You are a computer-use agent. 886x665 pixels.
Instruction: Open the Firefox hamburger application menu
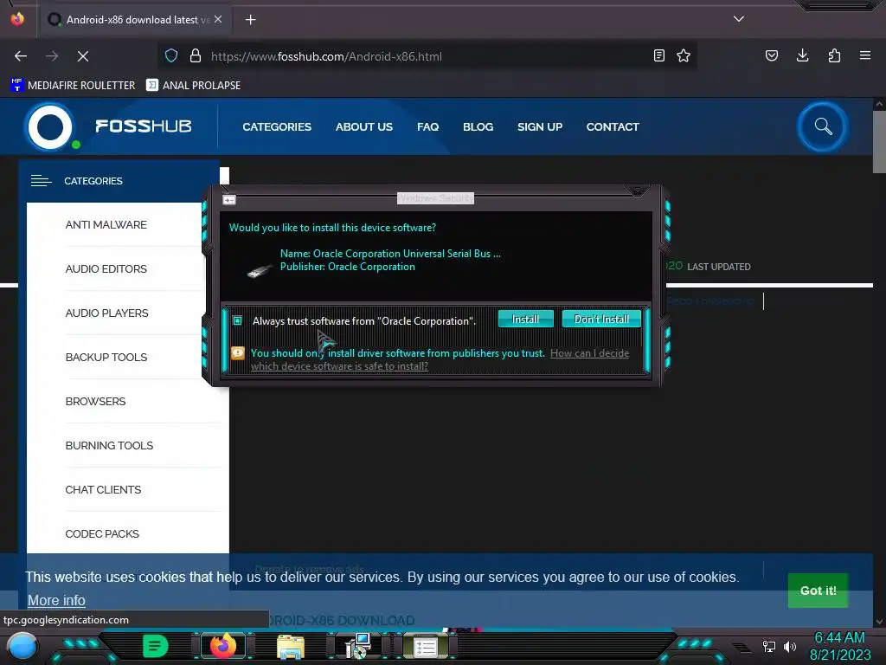(865, 55)
